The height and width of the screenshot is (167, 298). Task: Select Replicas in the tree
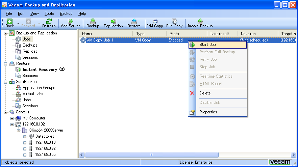point(30,51)
